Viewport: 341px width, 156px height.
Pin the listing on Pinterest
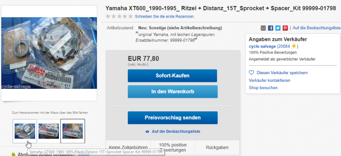point(285,28)
